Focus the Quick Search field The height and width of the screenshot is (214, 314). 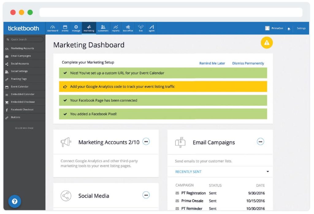coord(25,39)
